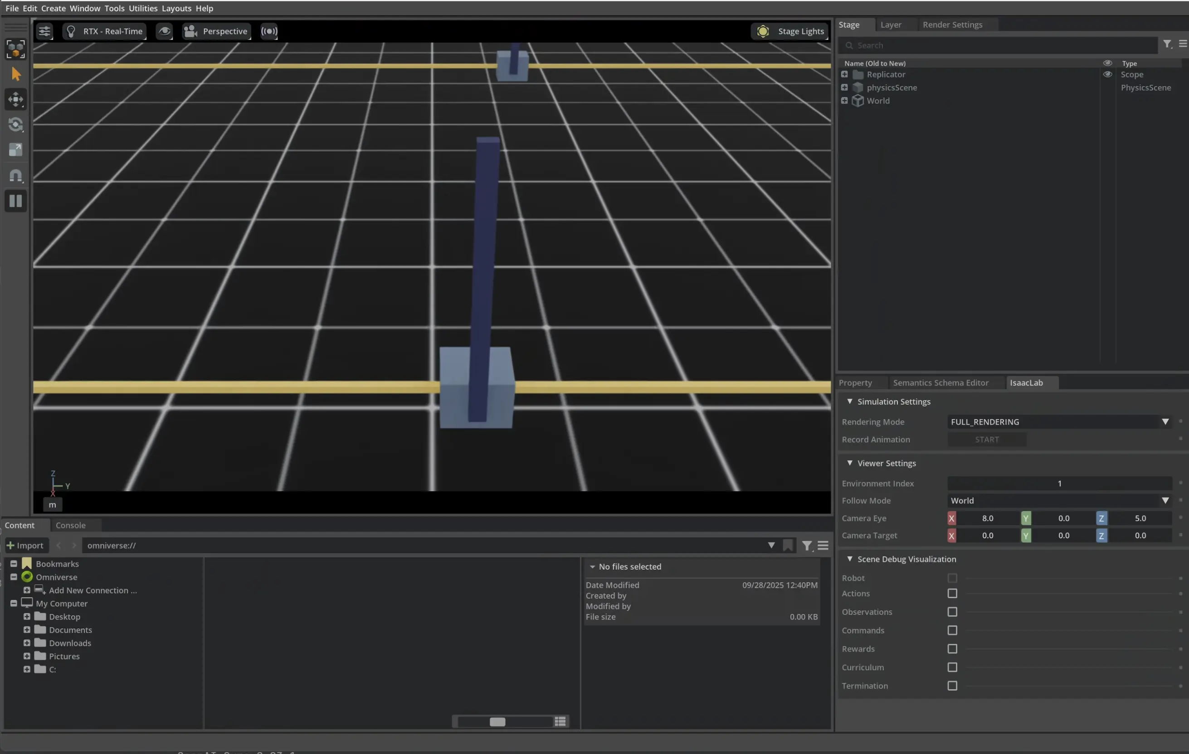1189x754 pixels.
Task: Switch to the Layer tab
Action: pos(890,24)
